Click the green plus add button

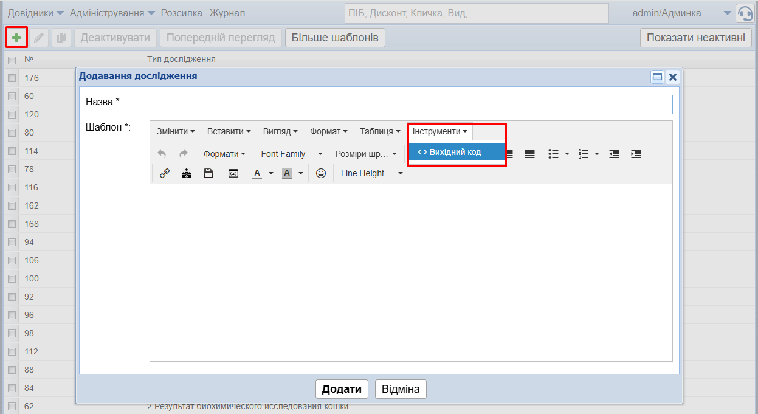pos(16,38)
